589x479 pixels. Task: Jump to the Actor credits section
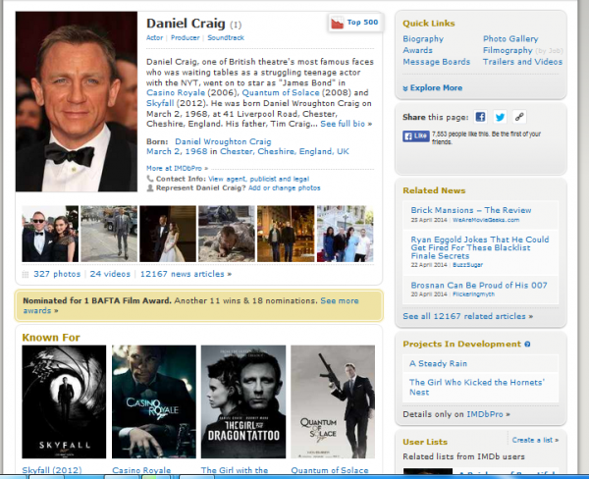(154, 37)
